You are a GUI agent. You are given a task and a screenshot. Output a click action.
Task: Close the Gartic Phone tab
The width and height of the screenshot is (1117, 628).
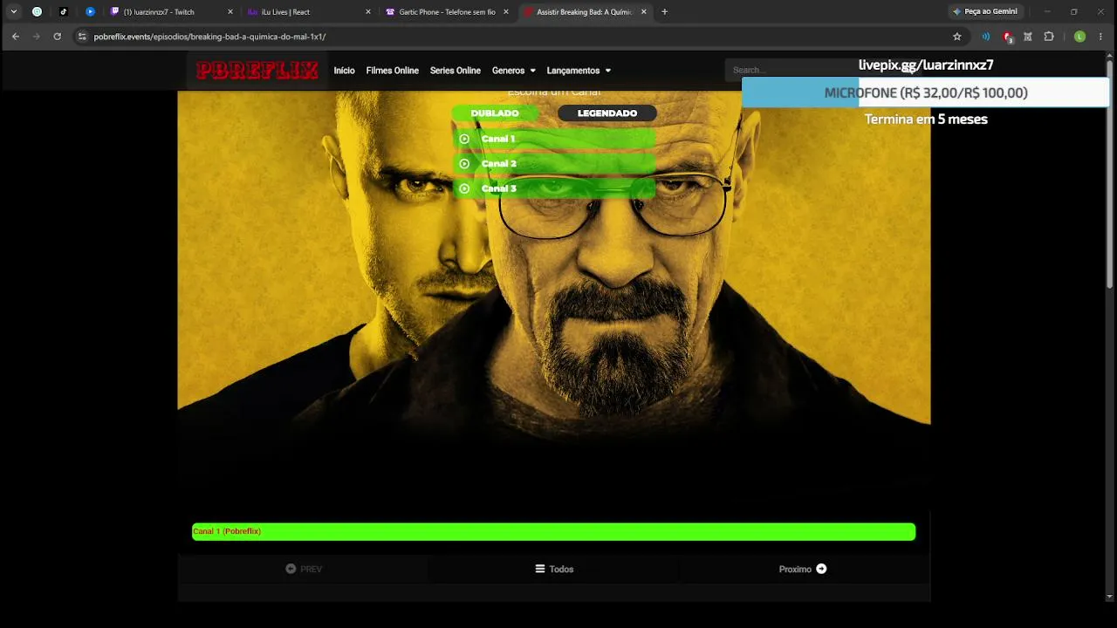pos(506,12)
